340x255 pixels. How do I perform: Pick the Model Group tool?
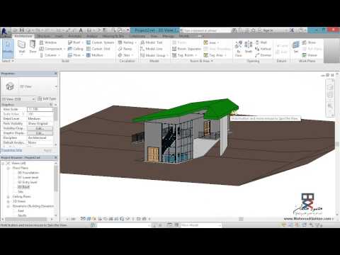(x=153, y=55)
